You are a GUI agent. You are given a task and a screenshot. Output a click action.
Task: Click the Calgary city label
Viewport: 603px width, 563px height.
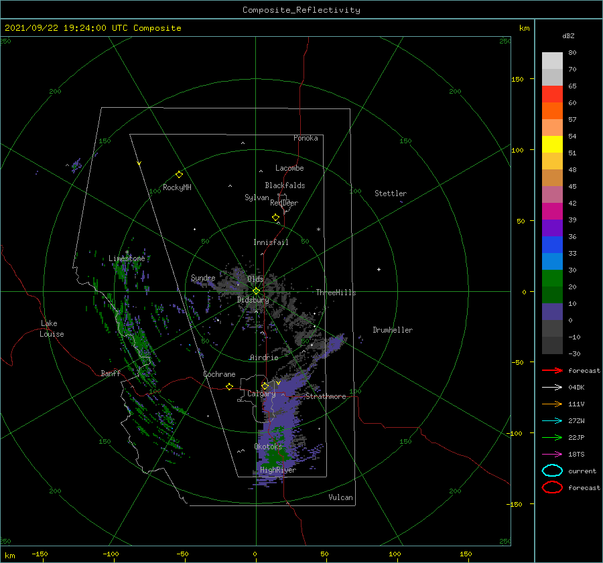point(261,394)
